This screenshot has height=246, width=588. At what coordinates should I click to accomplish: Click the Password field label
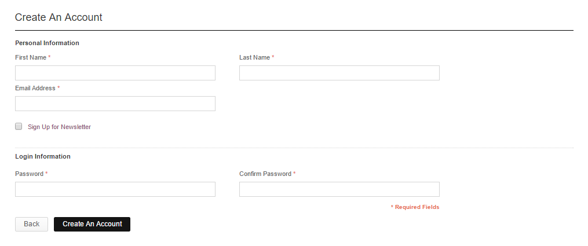[29, 174]
